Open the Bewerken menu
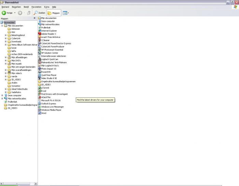239x186 pixels. tap(16, 7)
